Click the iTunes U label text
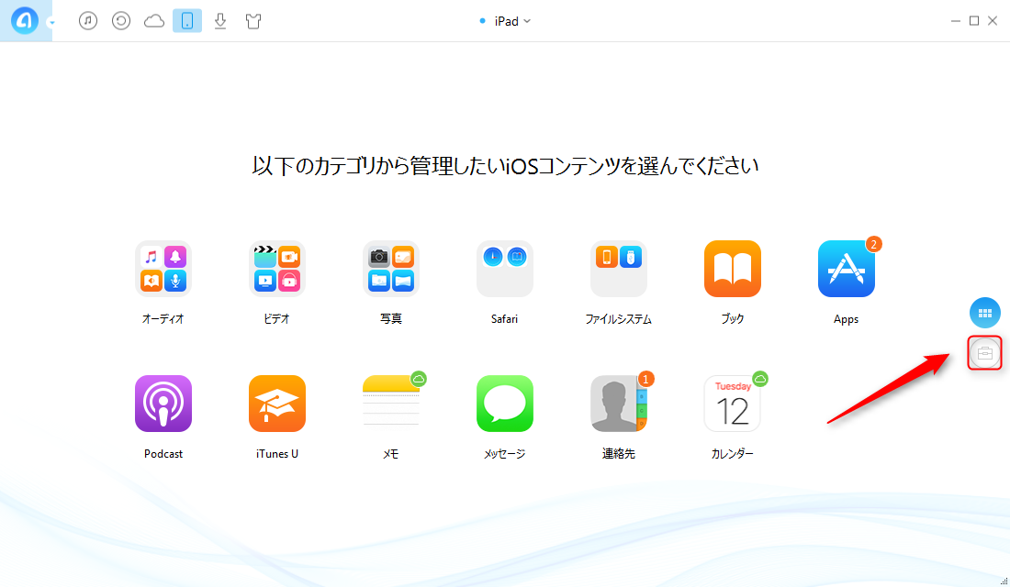This screenshot has width=1010, height=587. [x=277, y=454]
